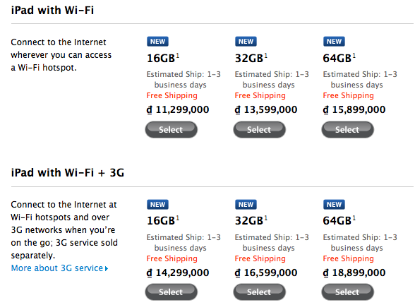Click the NEW badge above 32GB Wi-Fi model
The width and height of the screenshot is (415, 305).
pos(246,42)
